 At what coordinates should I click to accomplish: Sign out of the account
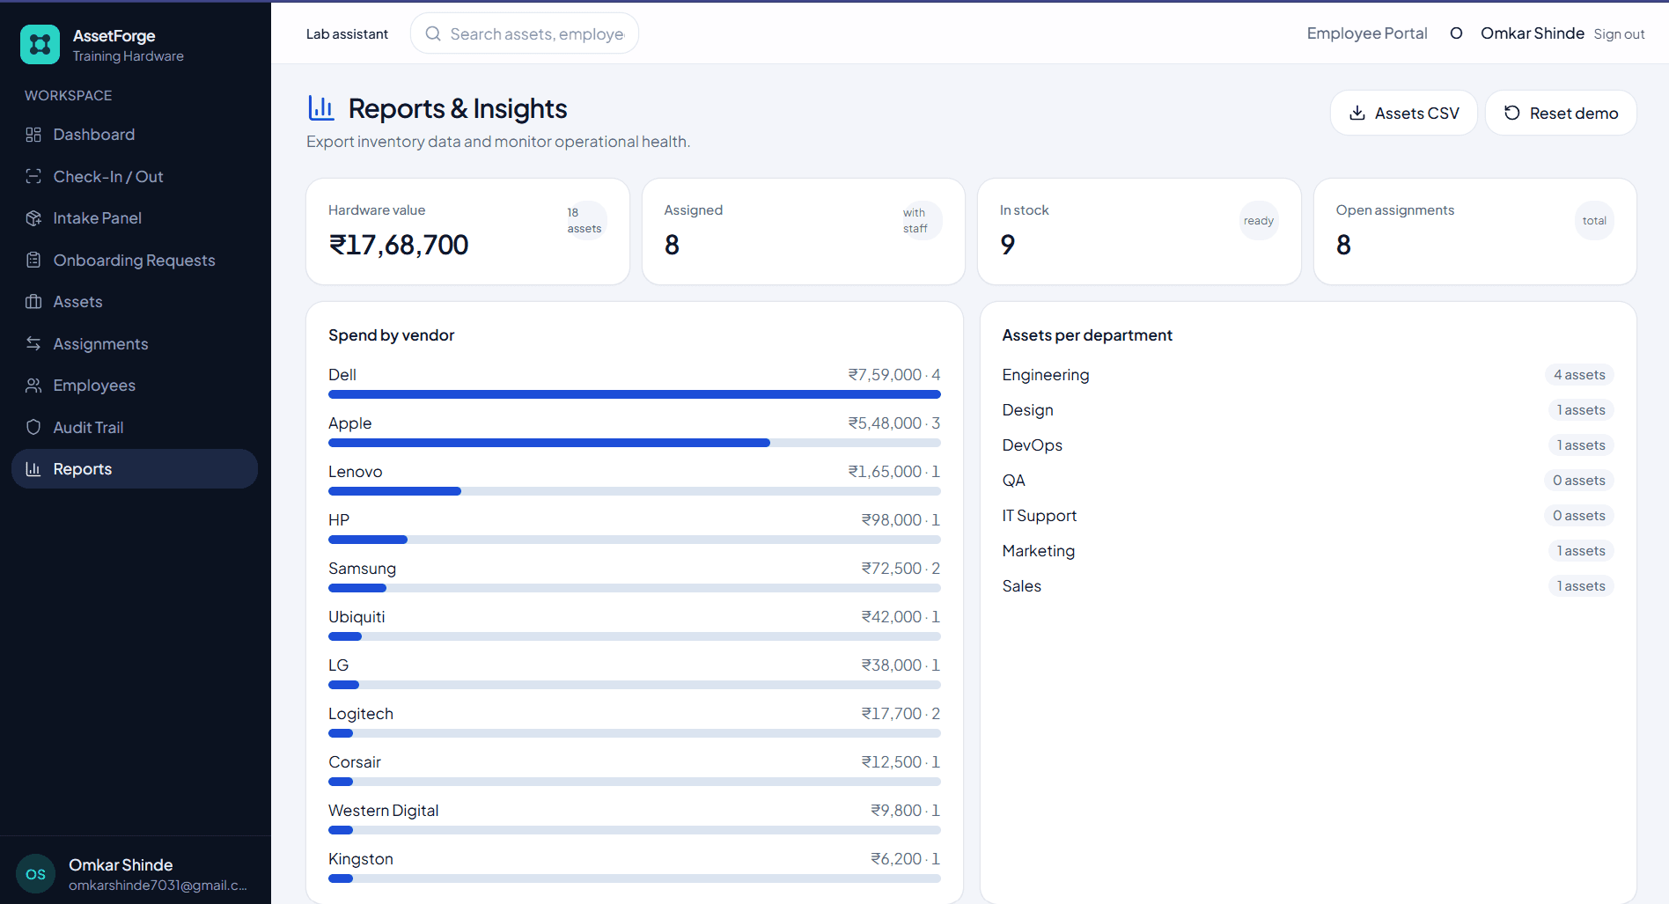[x=1619, y=34]
